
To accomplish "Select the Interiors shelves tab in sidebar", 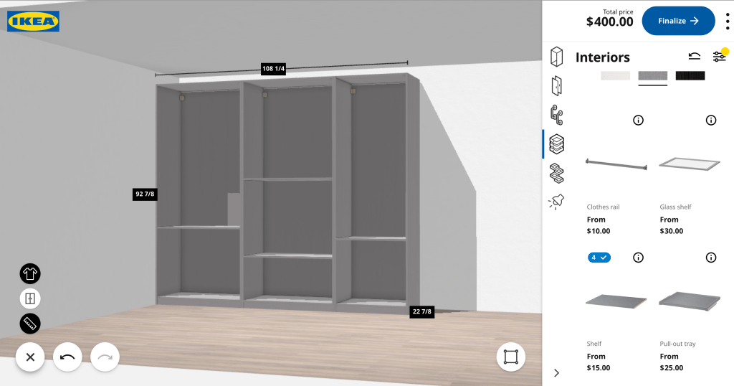I will [556, 143].
